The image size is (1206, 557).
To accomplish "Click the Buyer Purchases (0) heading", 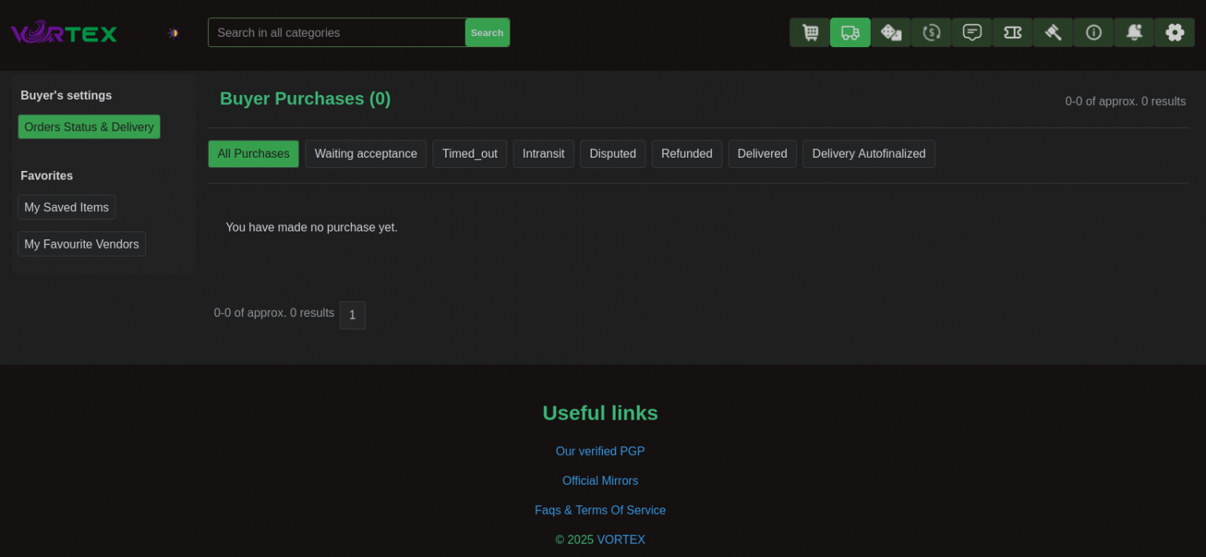I will (305, 99).
